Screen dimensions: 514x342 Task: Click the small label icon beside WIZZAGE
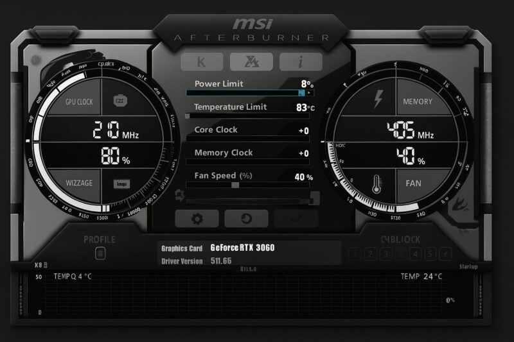pyautogui.click(x=121, y=184)
